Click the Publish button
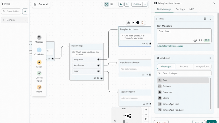219x123 pixels. point(137,4)
